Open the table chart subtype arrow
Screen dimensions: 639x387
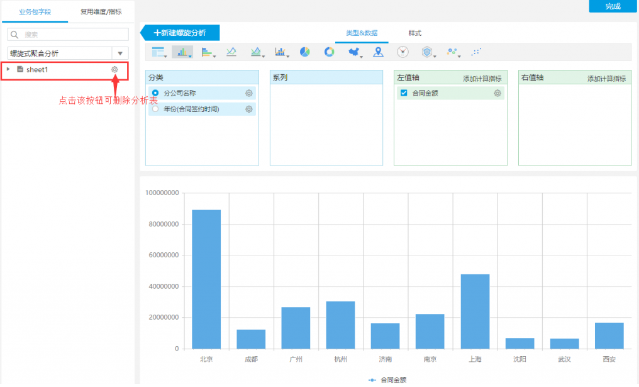[165, 56]
